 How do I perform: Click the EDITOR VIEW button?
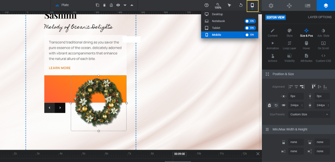[x=276, y=17]
